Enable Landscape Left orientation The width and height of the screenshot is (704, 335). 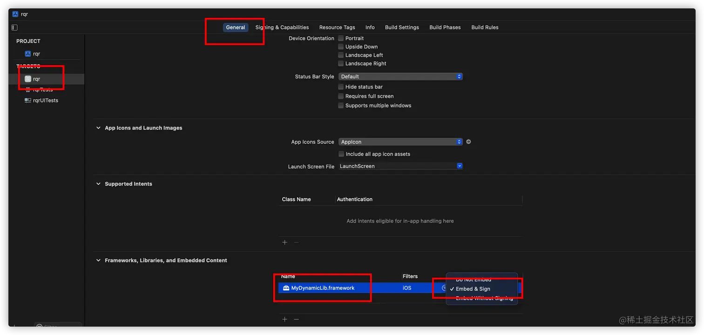(341, 55)
